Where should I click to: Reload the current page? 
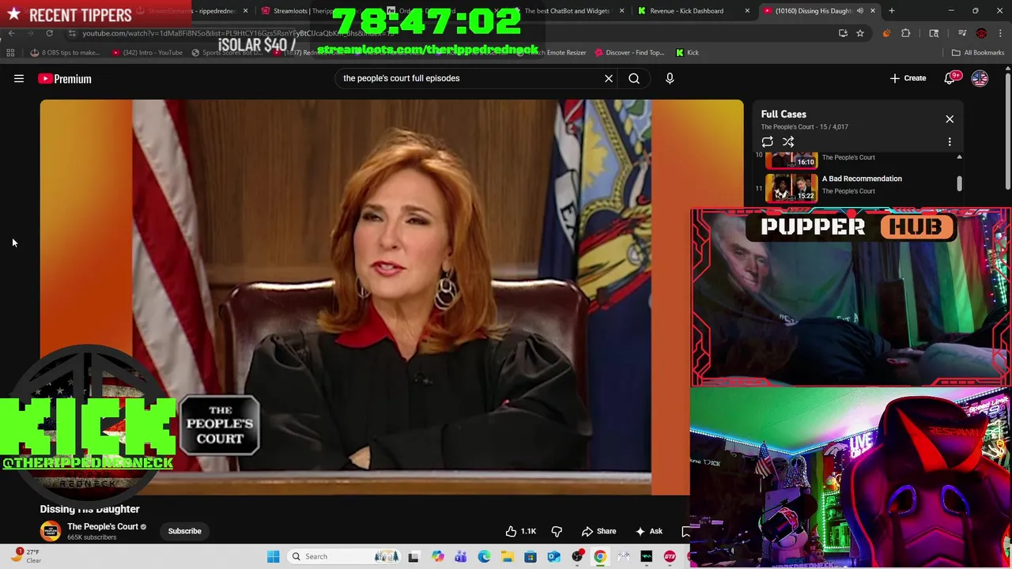pos(49,33)
